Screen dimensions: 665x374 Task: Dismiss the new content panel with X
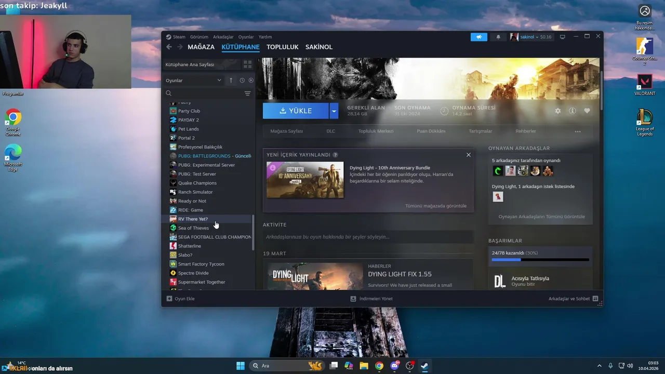point(468,155)
